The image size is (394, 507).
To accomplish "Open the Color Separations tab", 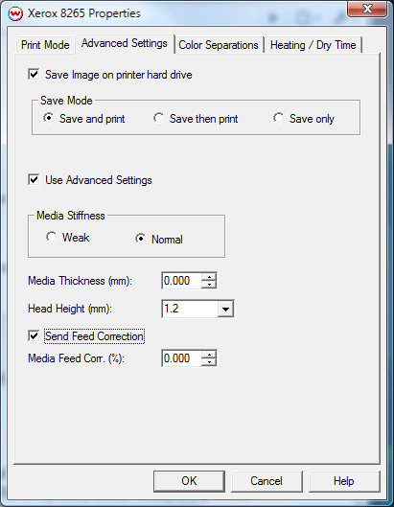I will tap(219, 45).
